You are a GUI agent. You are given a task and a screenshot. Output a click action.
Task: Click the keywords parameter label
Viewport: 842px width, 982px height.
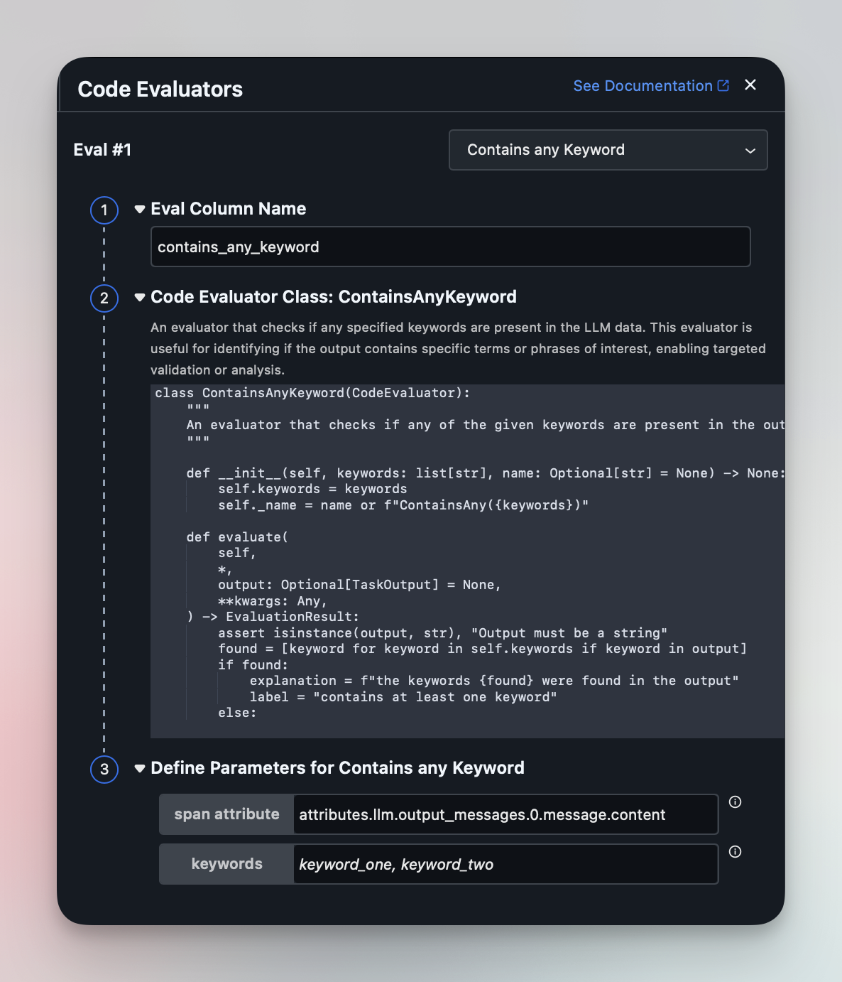tap(226, 864)
